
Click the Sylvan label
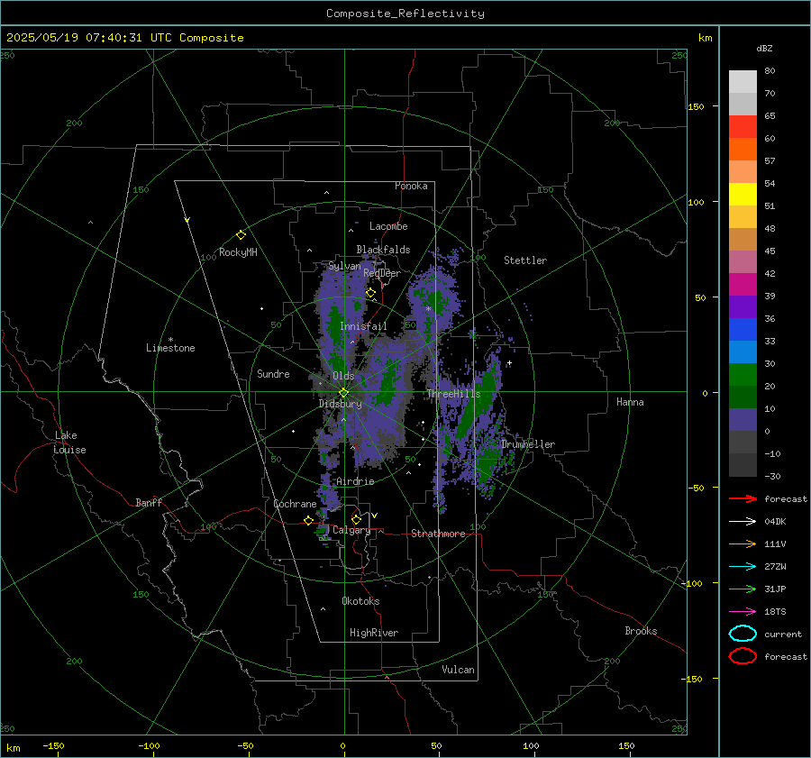point(344,266)
